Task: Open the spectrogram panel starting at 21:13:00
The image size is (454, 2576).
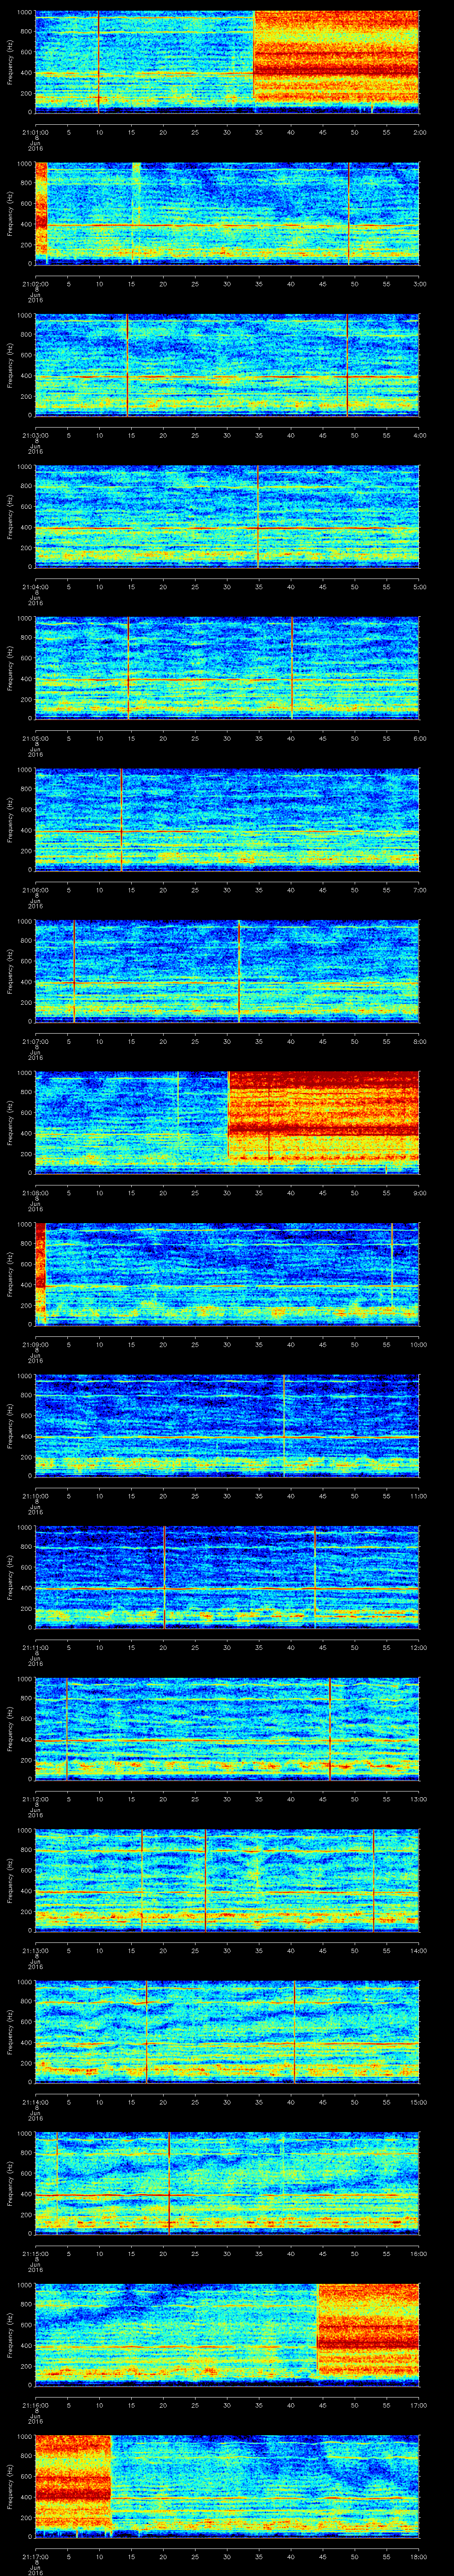Action: (x=227, y=1879)
